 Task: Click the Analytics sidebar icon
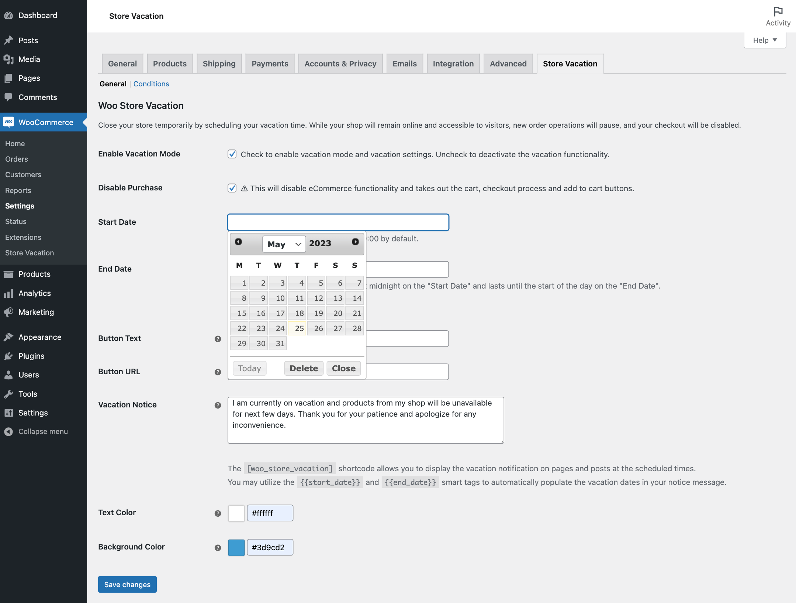9,293
